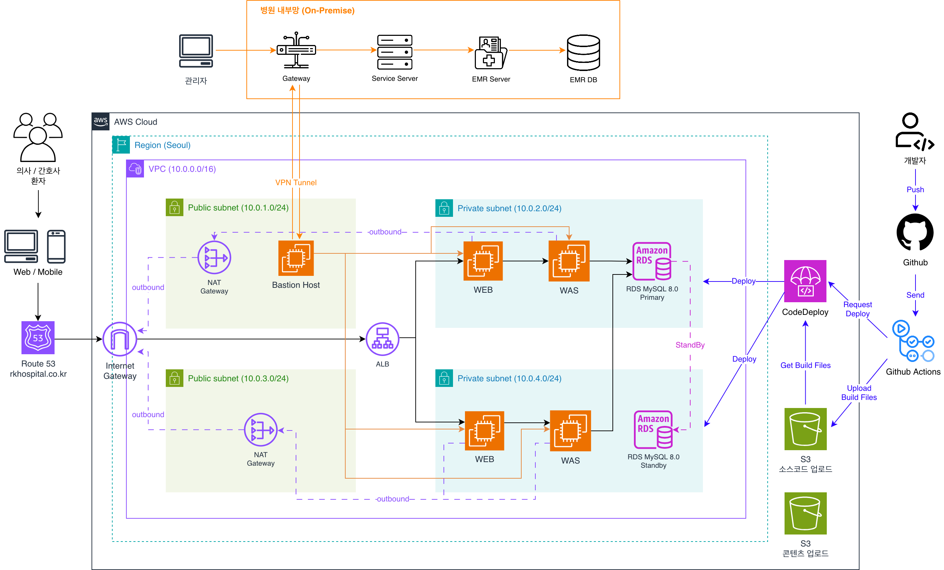The height and width of the screenshot is (570, 944).
Task: Click NAT Gateway icon in subnet 10.0.3.0/24
Action: [x=260, y=429]
